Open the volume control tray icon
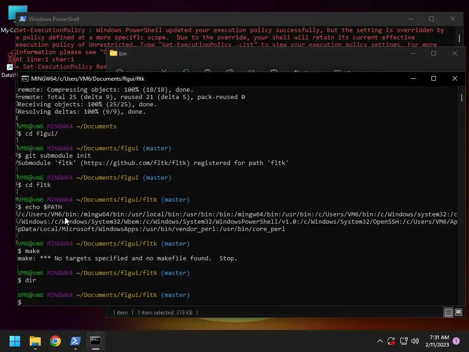This screenshot has width=469, height=352. coord(415,341)
